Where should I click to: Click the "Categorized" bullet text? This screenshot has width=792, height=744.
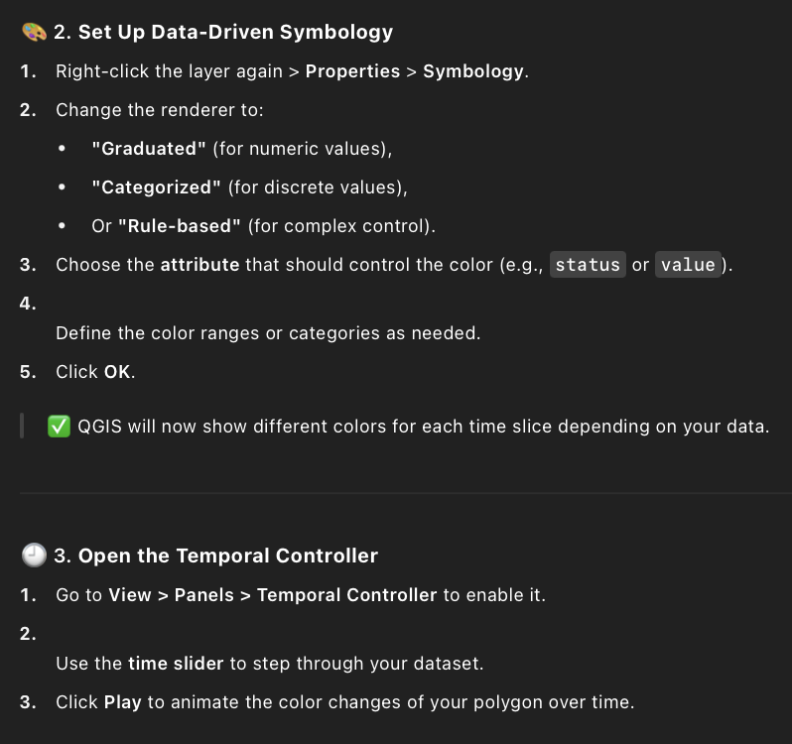pos(156,187)
